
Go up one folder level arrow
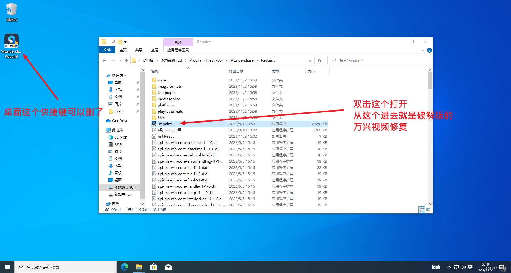click(x=126, y=61)
